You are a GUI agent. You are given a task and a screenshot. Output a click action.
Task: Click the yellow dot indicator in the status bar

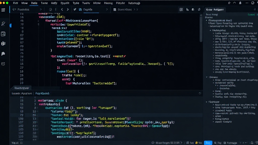197,143
